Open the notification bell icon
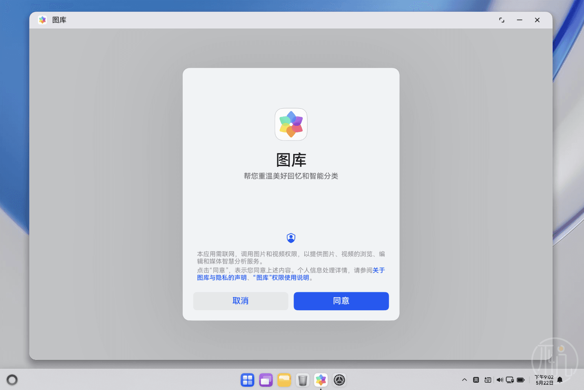584x390 pixels. click(x=560, y=380)
